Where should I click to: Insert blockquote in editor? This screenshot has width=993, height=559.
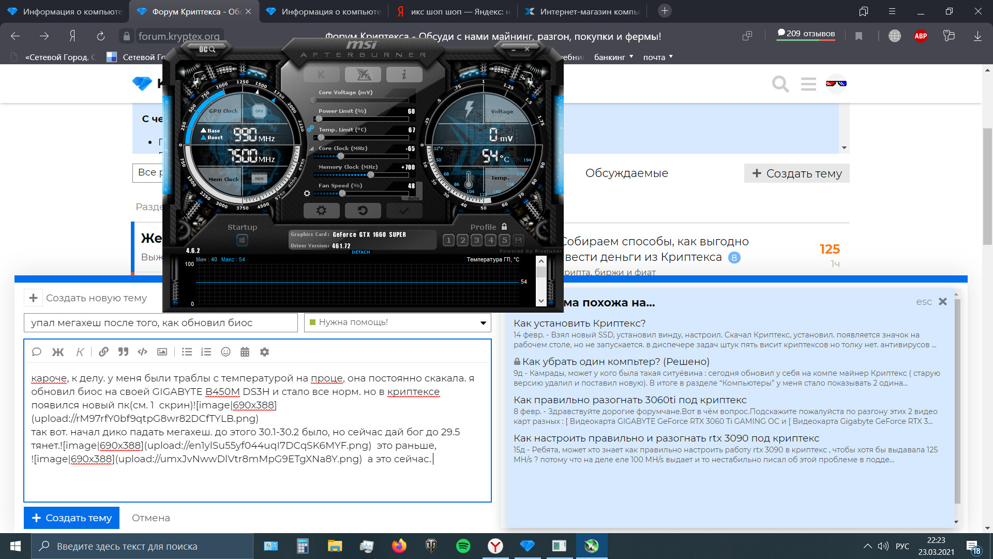(x=123, y=352)
